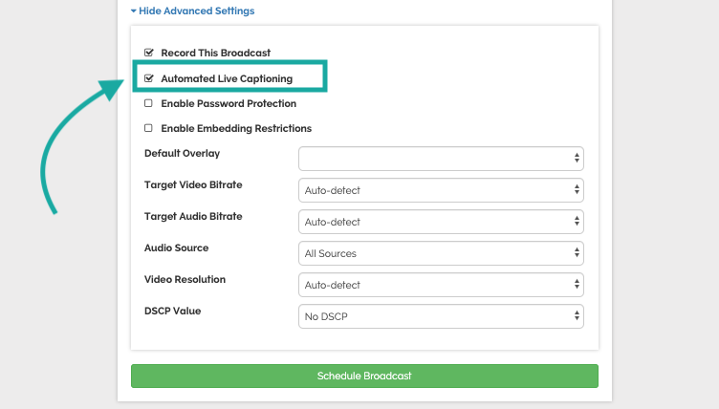Open the DSCP Value dropdown showing No DSCP

(441, 316)
